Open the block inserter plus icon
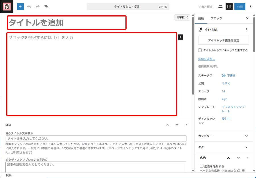Screen dimensions: 256x178 (x=20, y=6)
